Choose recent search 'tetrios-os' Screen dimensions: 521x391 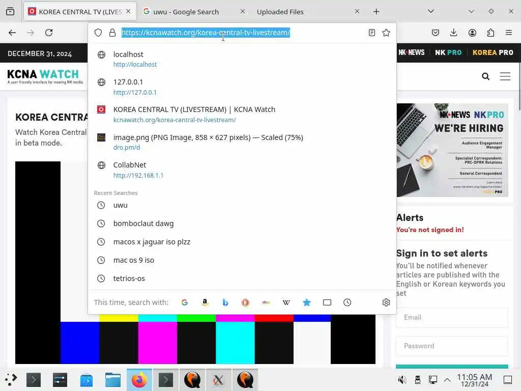click(x=242, y=278)
